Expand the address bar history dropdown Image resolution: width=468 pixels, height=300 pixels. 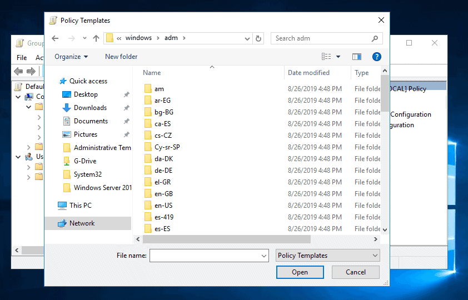tap(247, 38)
